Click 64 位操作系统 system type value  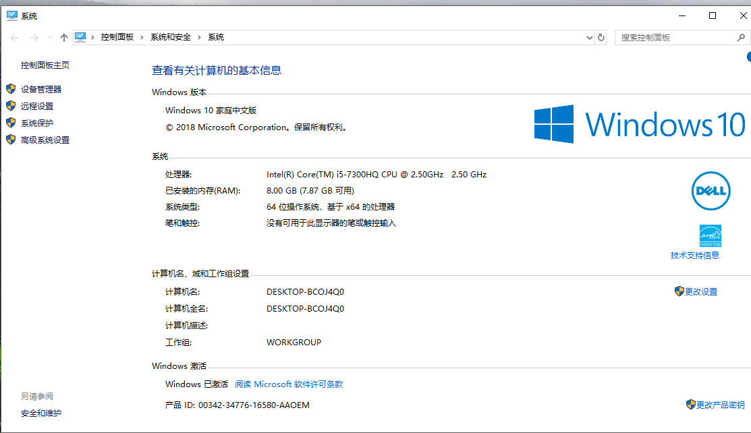[331, 207]
